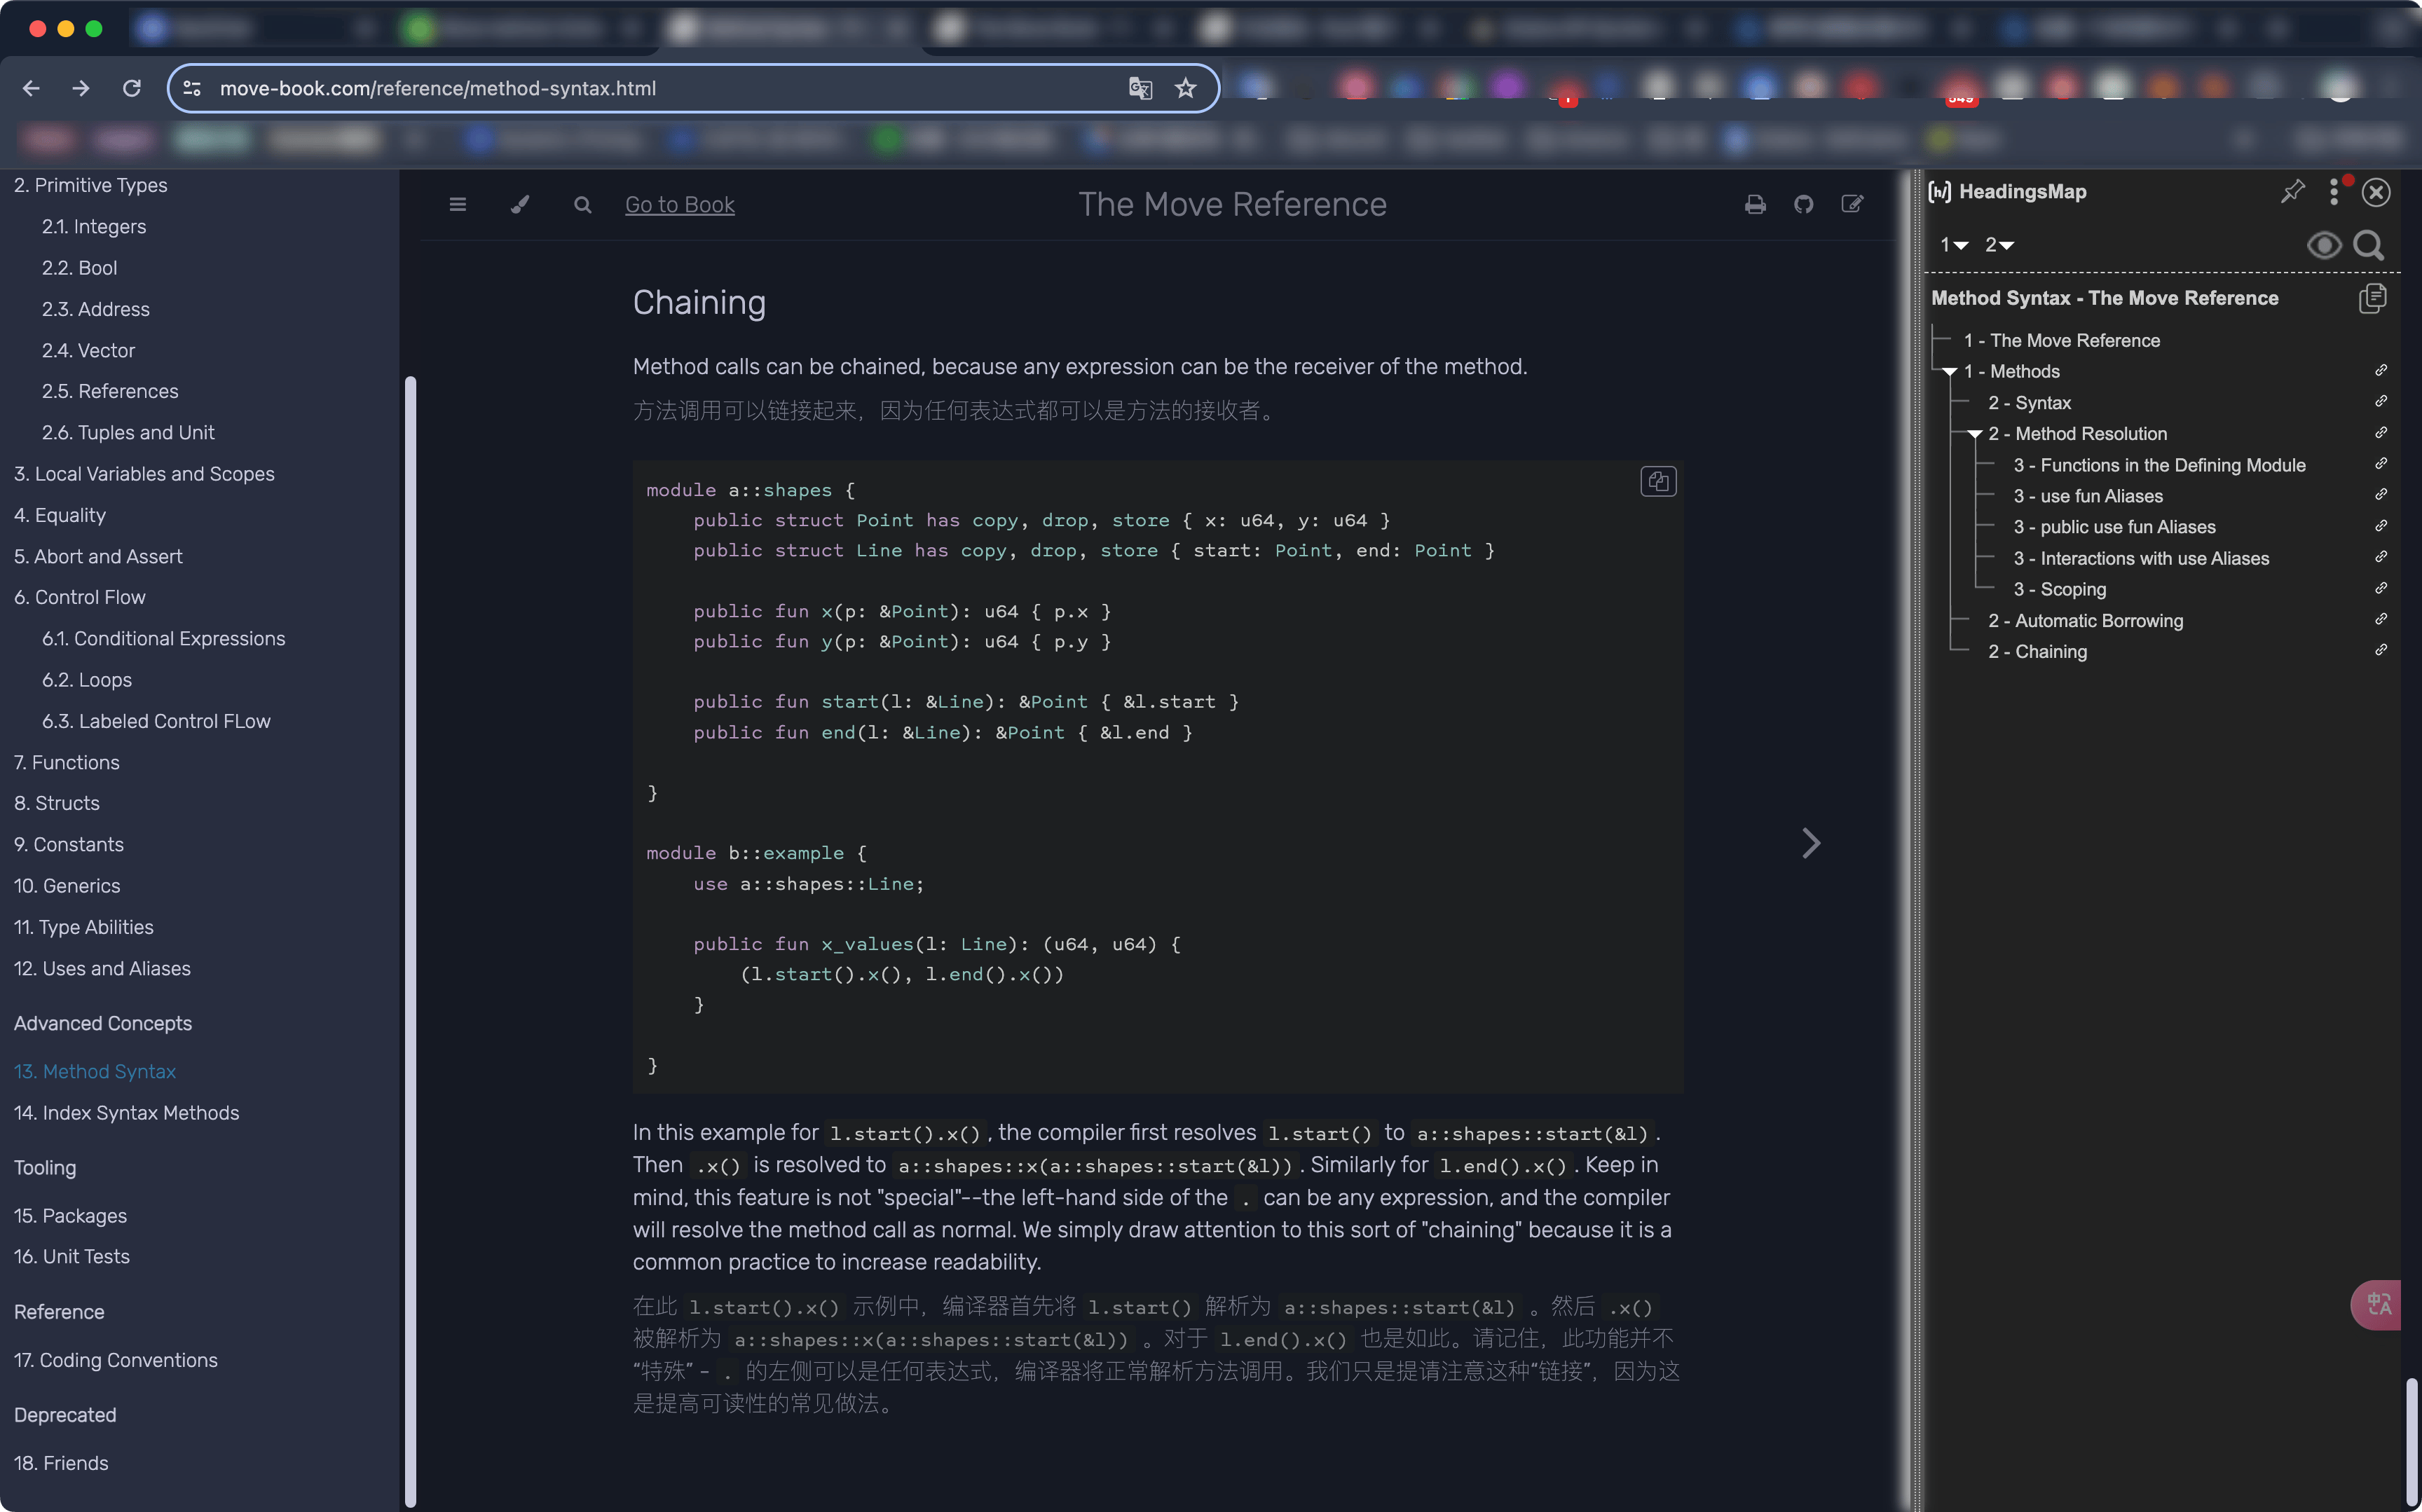Copy link for the Chaining heading
This screenshot has width=2422, height=1512.
click(2381, 651)
